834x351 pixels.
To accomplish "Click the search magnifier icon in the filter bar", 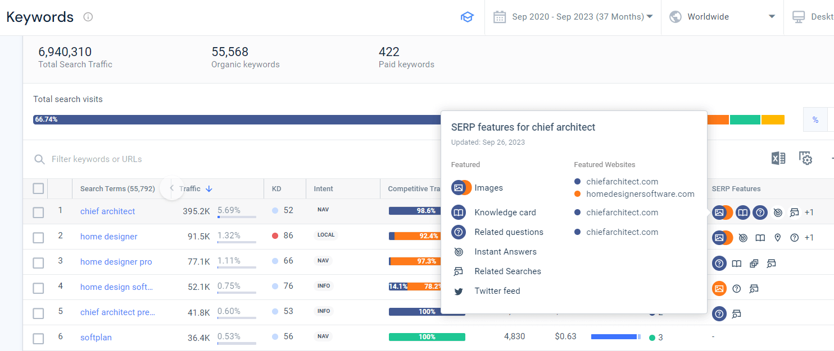I will click(x=39, y=159).
